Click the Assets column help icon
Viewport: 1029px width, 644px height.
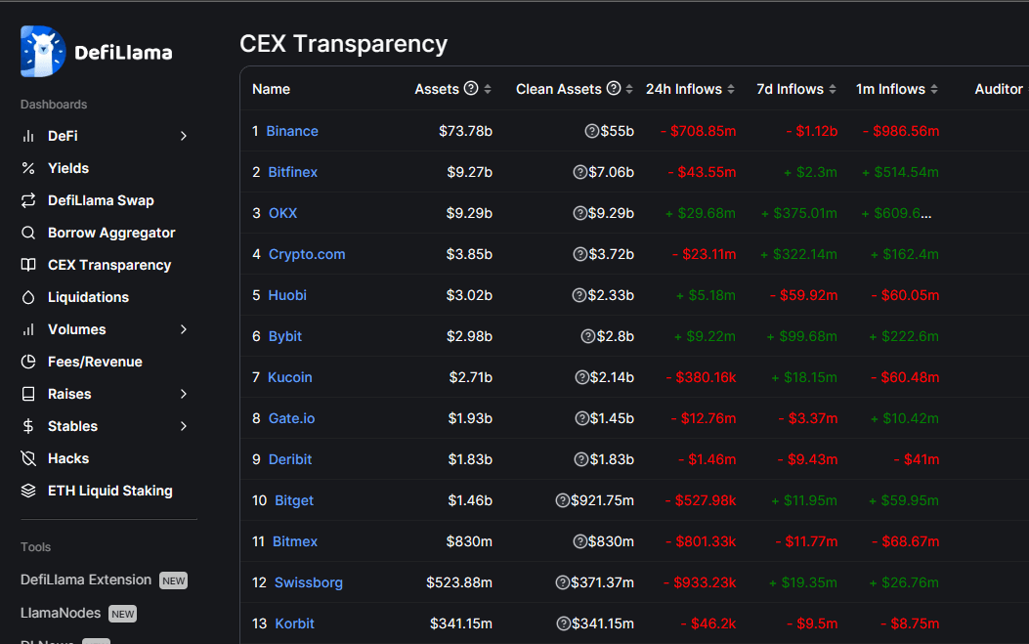pos(471,89)
